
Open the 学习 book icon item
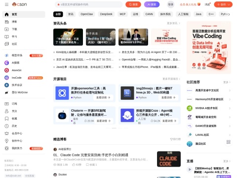tap(24, 37)
